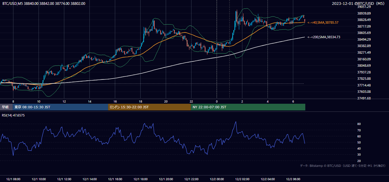
Task: Click hour label 4 under price chart
Action: [268, 101]
